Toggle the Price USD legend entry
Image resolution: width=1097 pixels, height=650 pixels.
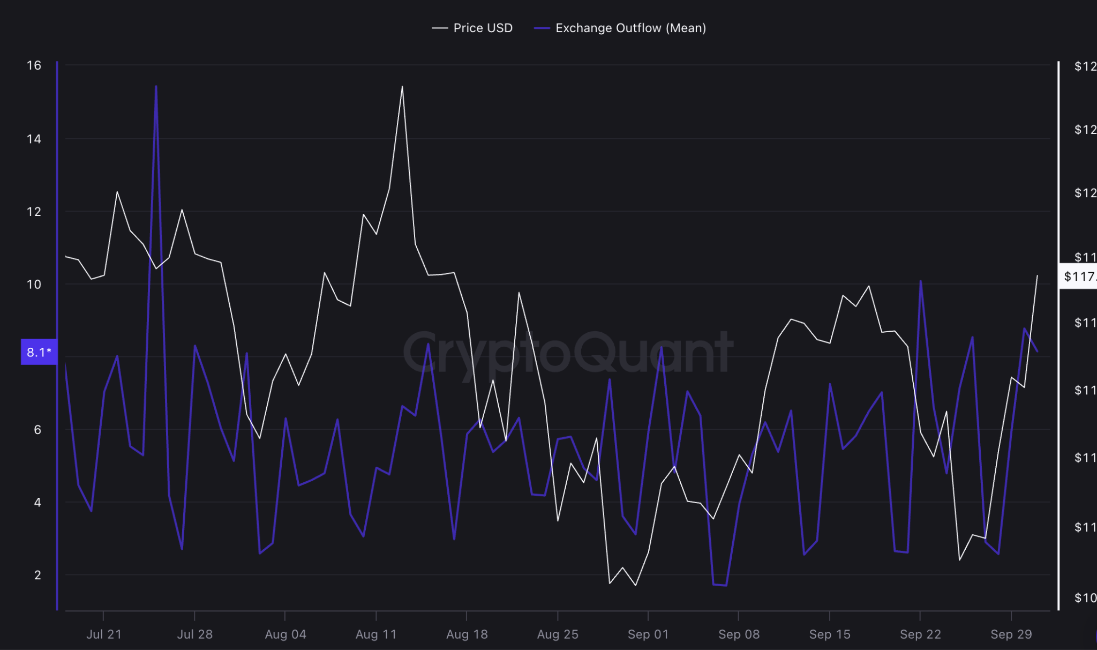[482, 28]
